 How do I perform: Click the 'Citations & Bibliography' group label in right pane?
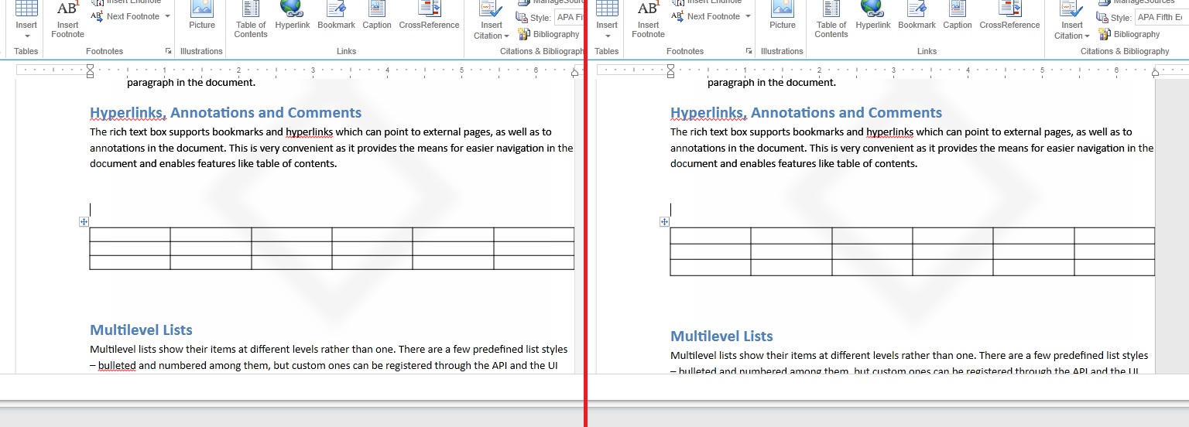pos(1125,51)
